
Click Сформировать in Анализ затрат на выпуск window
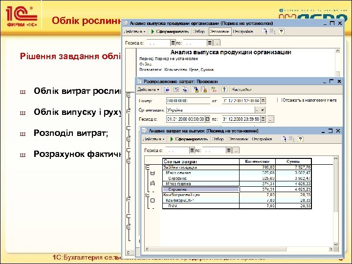coord(189,139)
